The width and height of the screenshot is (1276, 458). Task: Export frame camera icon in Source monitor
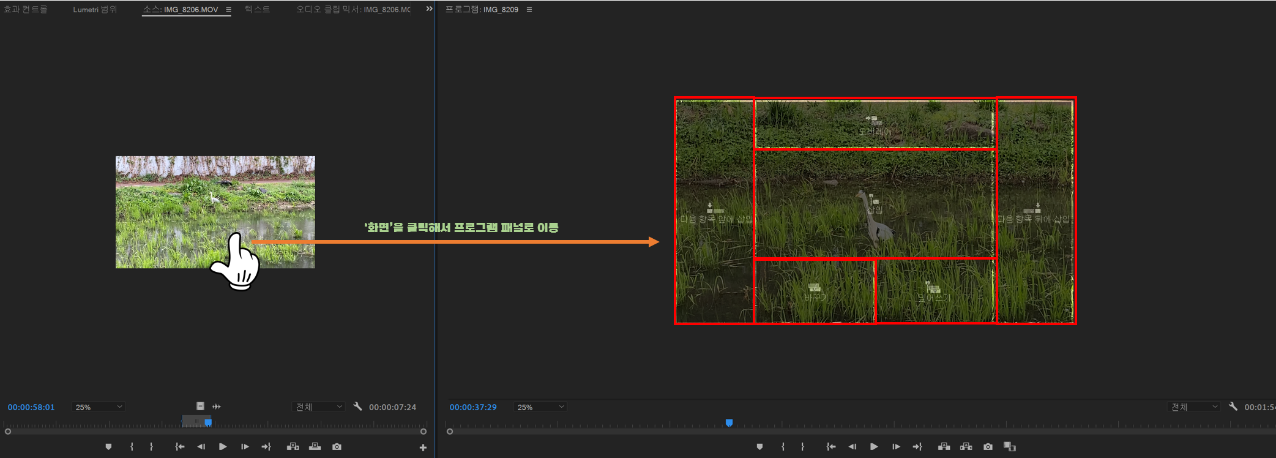pos(337,447)
